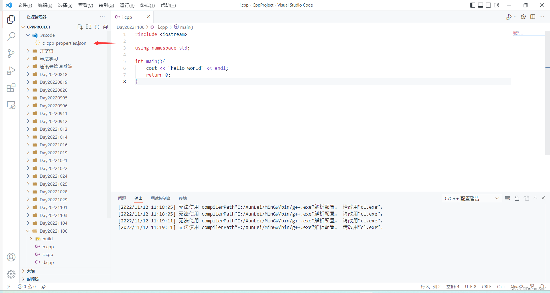Toggle the primary side bar visibility
Screen dimensions: 550x293
(472, 5)
